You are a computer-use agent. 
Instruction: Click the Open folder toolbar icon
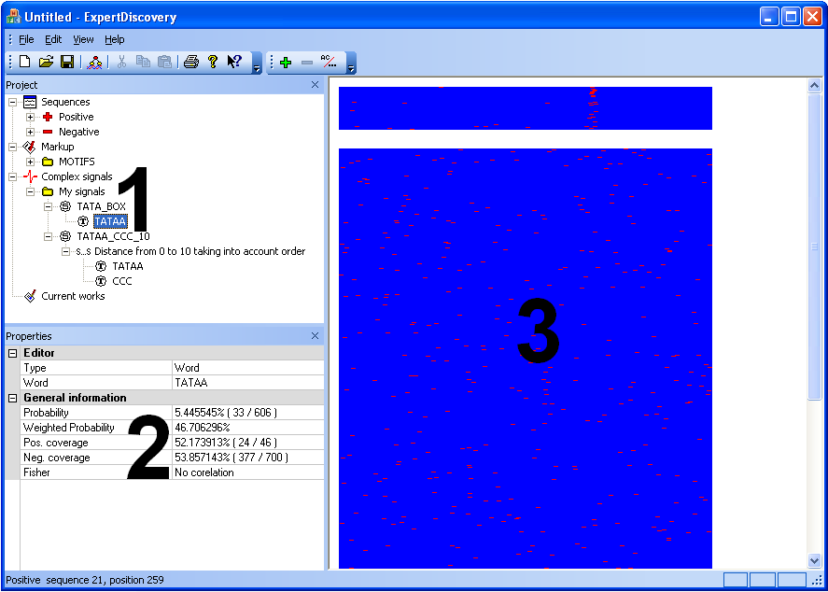[46, 63]
